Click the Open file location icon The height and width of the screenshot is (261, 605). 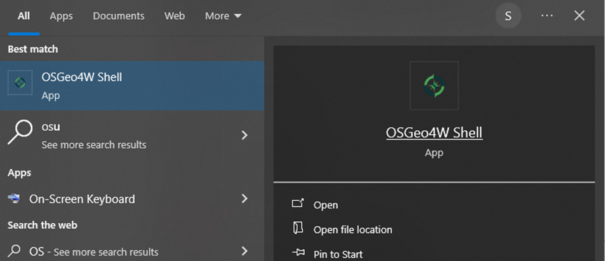[297, 228]
